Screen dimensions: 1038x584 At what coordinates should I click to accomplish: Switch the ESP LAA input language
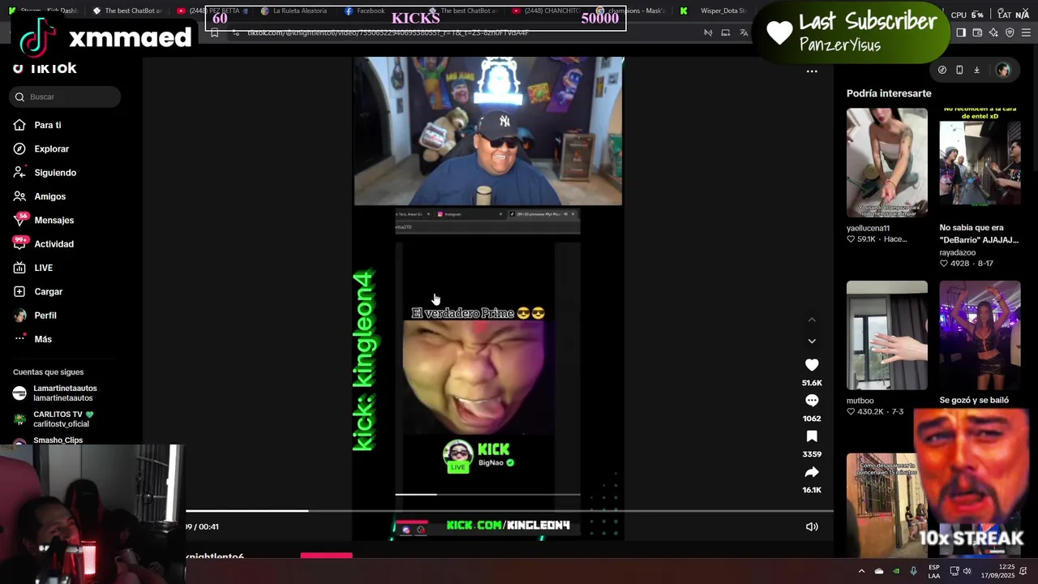coord(934,571)
